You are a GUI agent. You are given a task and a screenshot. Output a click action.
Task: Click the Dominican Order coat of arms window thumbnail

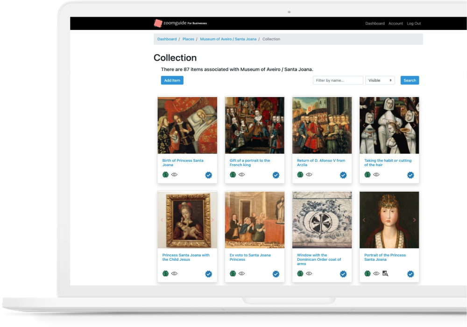[x=322, y=220]
